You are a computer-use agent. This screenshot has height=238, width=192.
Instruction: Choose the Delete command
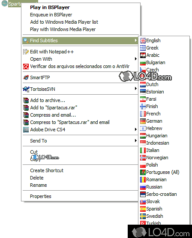[37, 178]
